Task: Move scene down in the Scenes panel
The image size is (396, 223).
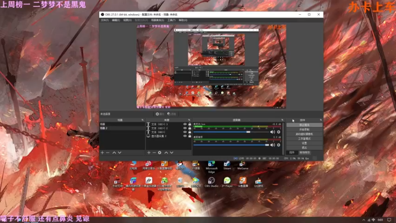Action: click(120, 153)
